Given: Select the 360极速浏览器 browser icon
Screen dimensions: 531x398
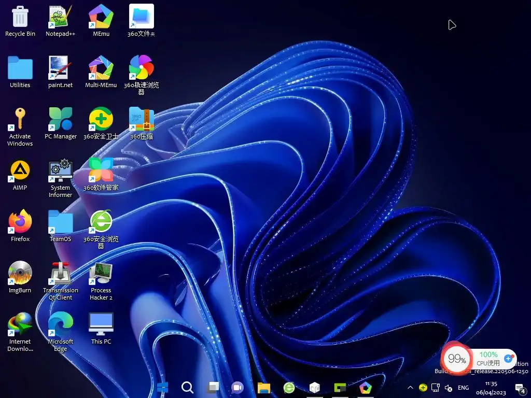Looking at the screenshot, I should point(141,75).
